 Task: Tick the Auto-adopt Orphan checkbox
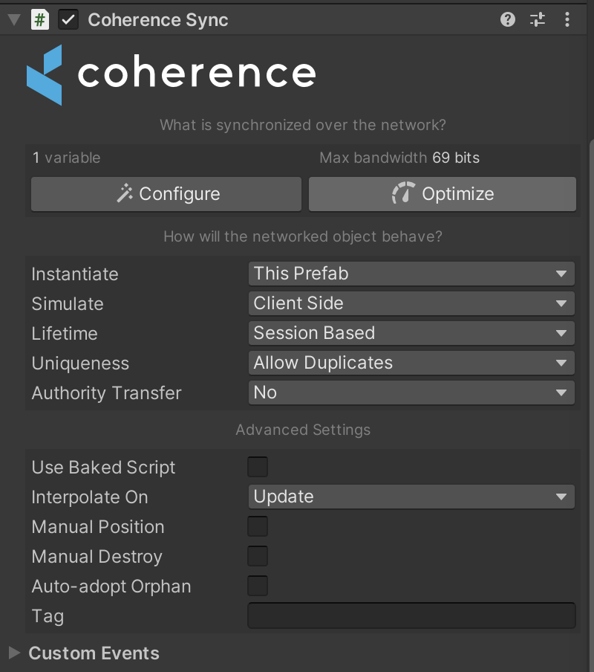pos(258,586)
